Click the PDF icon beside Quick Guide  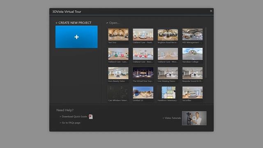point(91,117)
